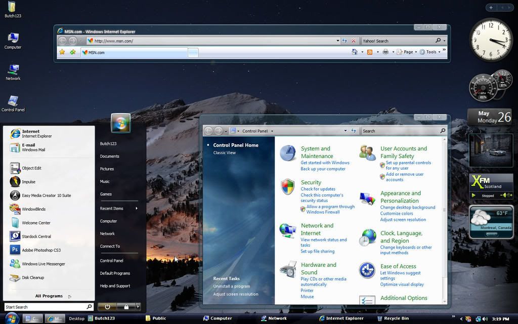Click the RSS feeds icon in IE
This screenshot has height=324, width=518.
pos(370,52)
